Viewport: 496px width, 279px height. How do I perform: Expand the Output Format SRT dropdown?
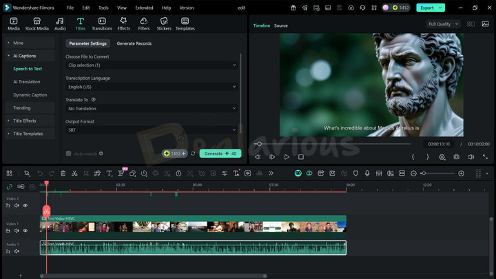click(152, 130)
